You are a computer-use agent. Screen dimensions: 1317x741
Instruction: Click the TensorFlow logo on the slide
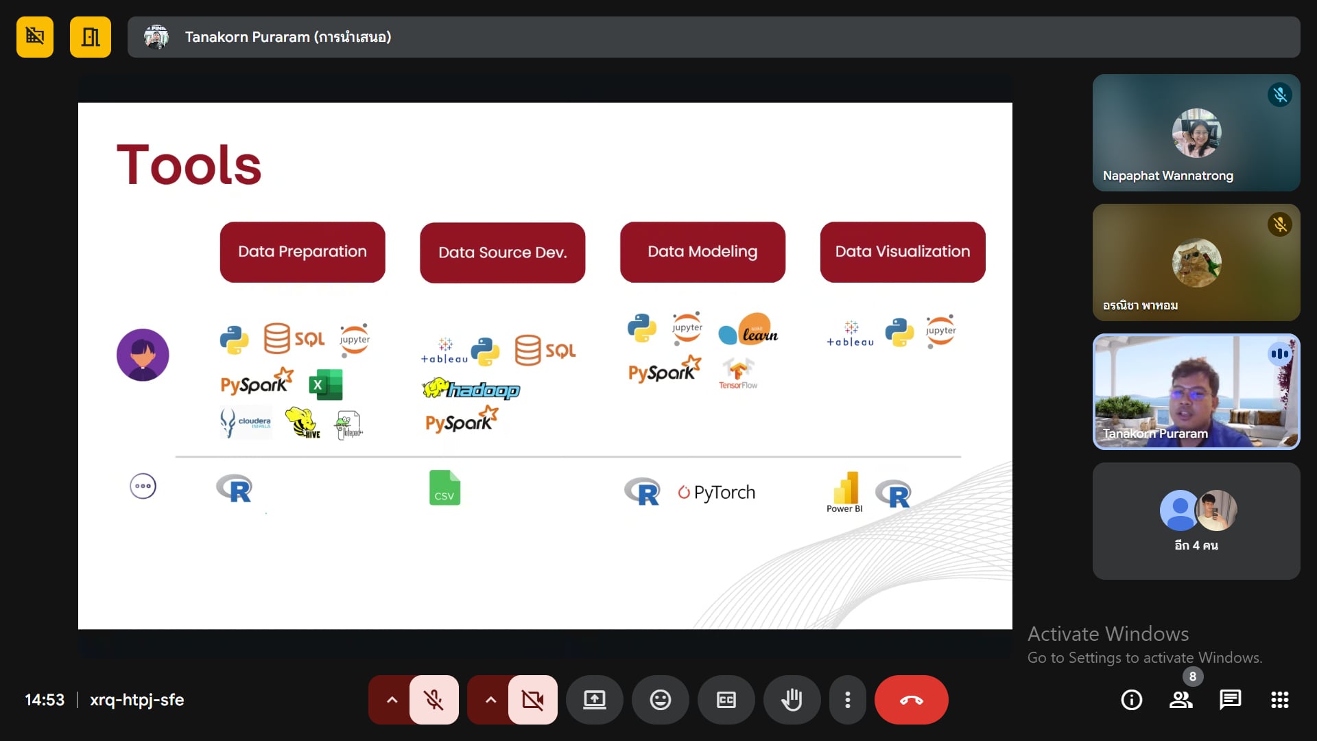(x=738, y=374)
